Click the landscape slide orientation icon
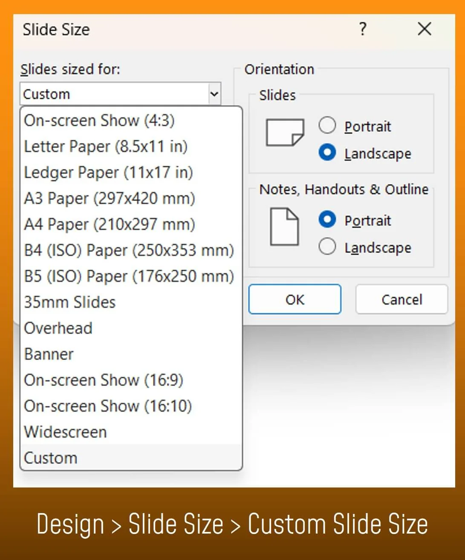This screenshot has height=560, width=465. click(285, 133)
